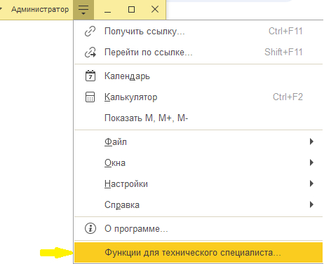Click the info icon for О программе
Screen dimensions: 324x264
pyautogui.click(x=90, y=228)
